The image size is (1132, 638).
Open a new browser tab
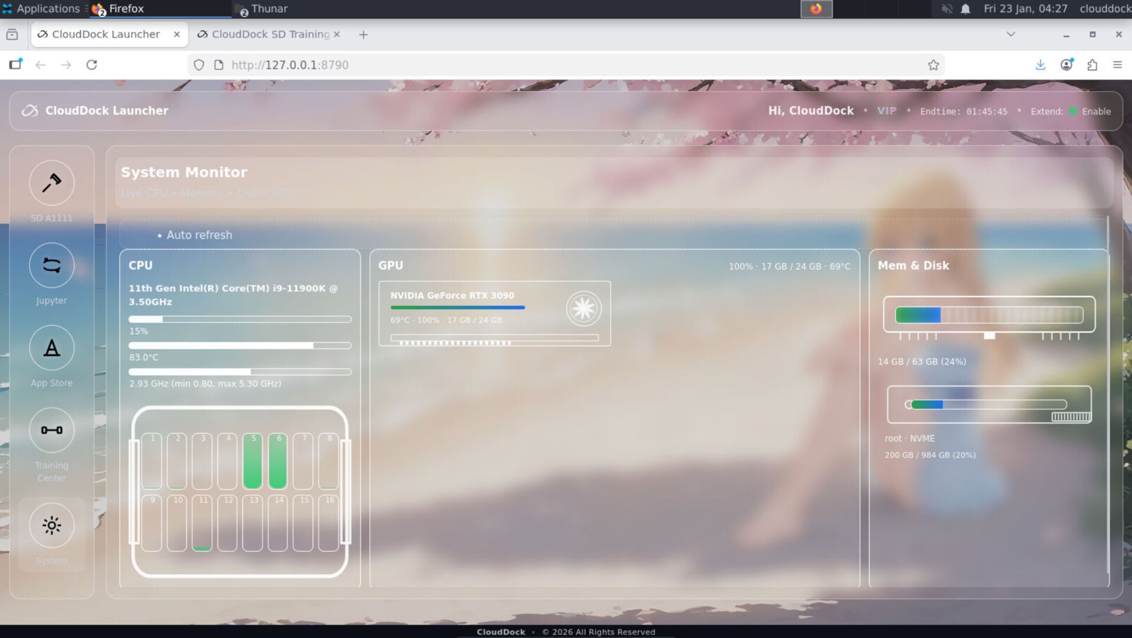click(x=363, y=34)
